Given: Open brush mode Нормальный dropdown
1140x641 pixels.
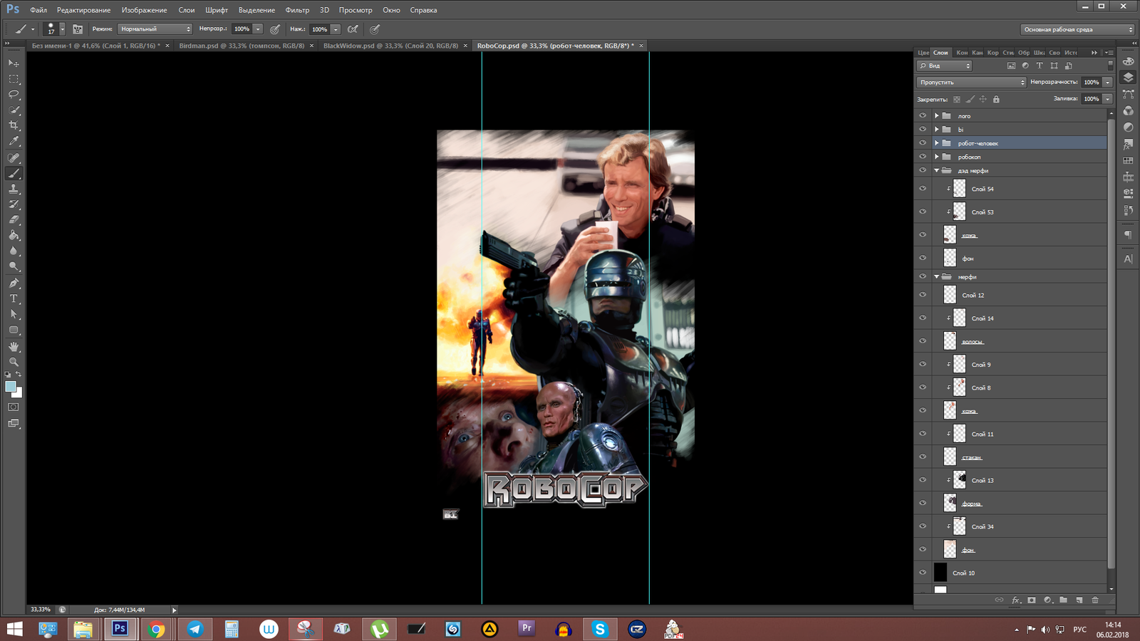Looking at the screenshot, I should (x=155, y=29).
